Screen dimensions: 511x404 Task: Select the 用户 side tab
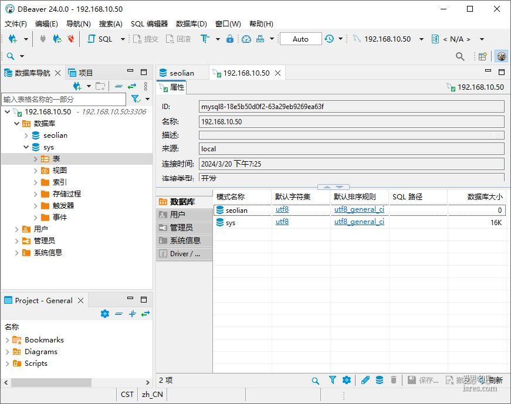coord(184,215)
